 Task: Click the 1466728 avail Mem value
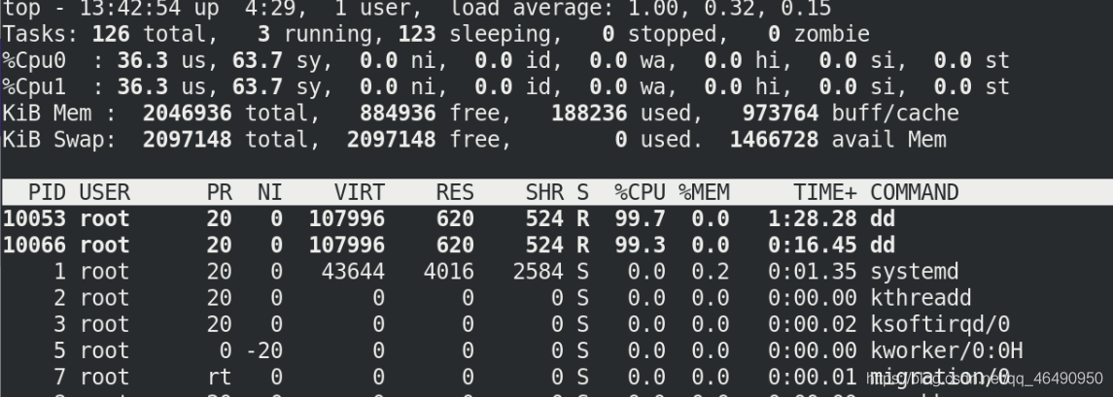tap(774, 139)
